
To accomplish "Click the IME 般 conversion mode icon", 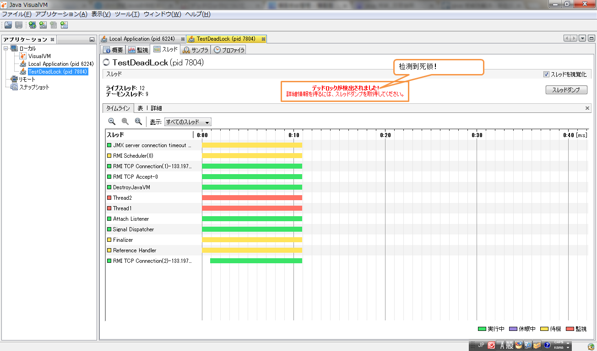I will [510, 346].
